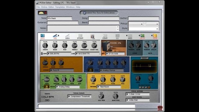Click the WAH POS knob
The width and height of the screenshot is (199, 112).
tap(115, 96)
